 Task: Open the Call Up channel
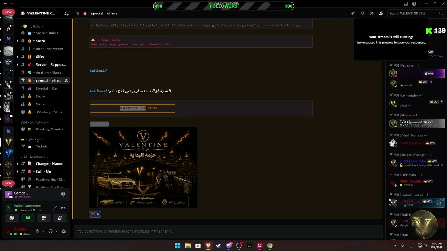[x=44, y=172]
